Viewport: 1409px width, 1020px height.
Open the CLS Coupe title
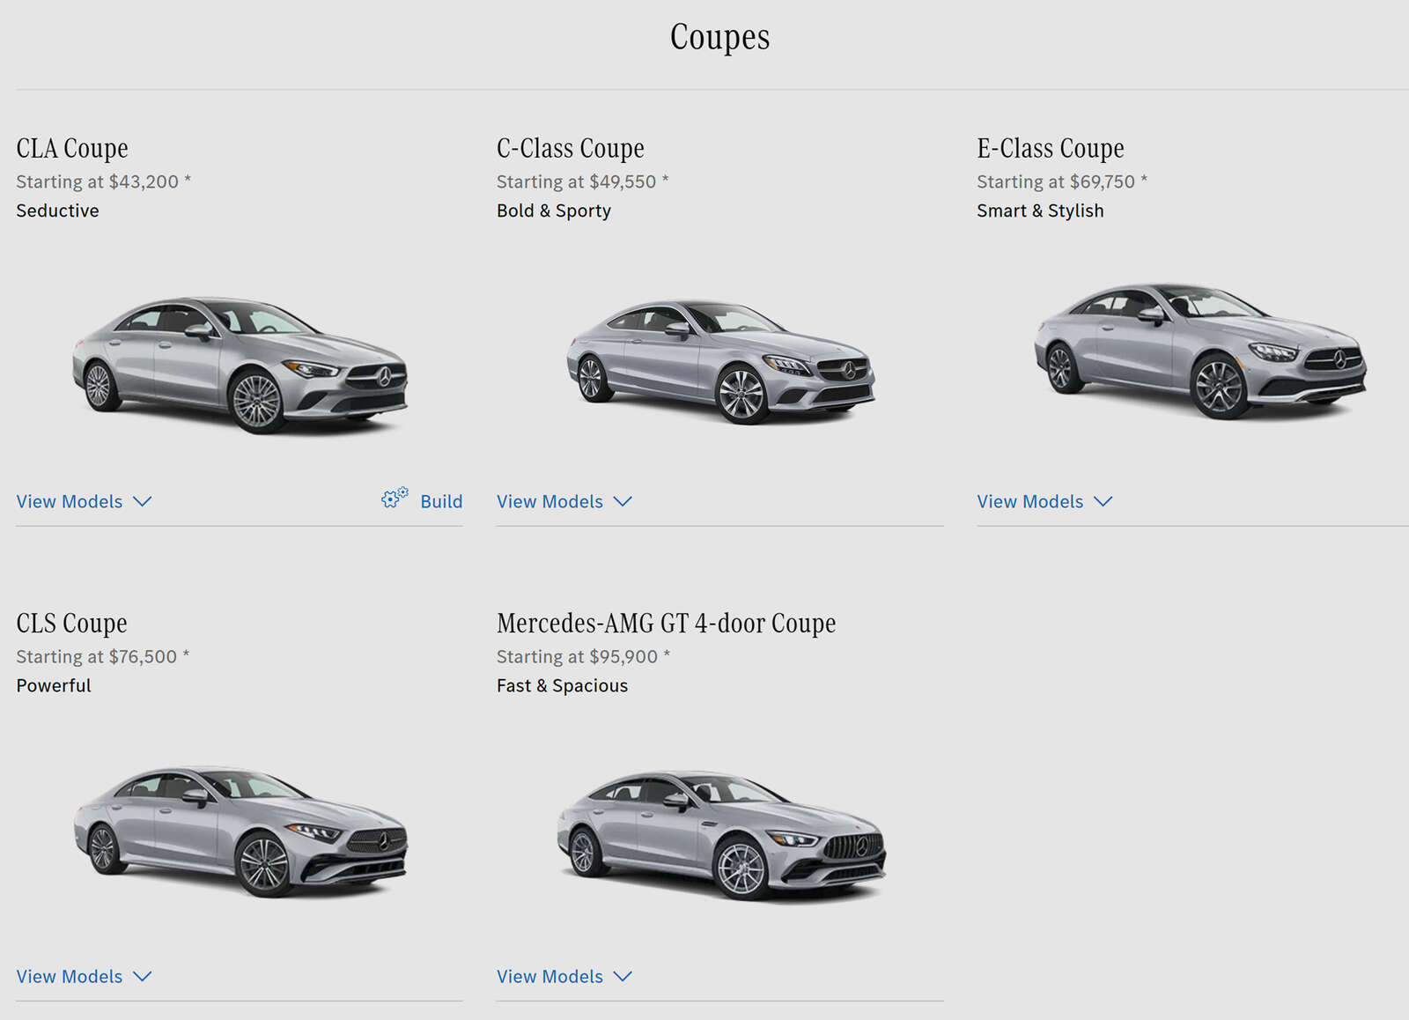click(x=71, y=623)
